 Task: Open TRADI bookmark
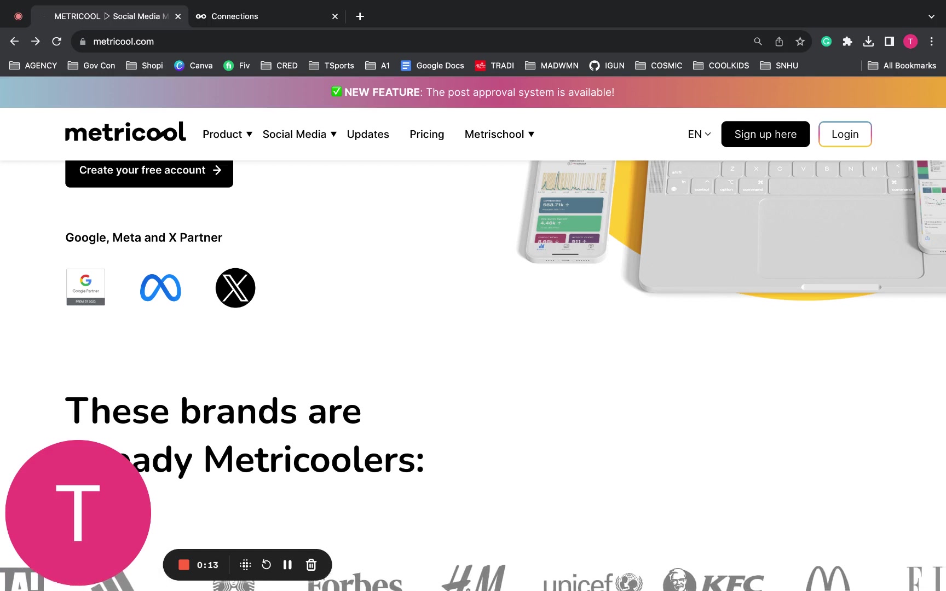coord(495,65)
